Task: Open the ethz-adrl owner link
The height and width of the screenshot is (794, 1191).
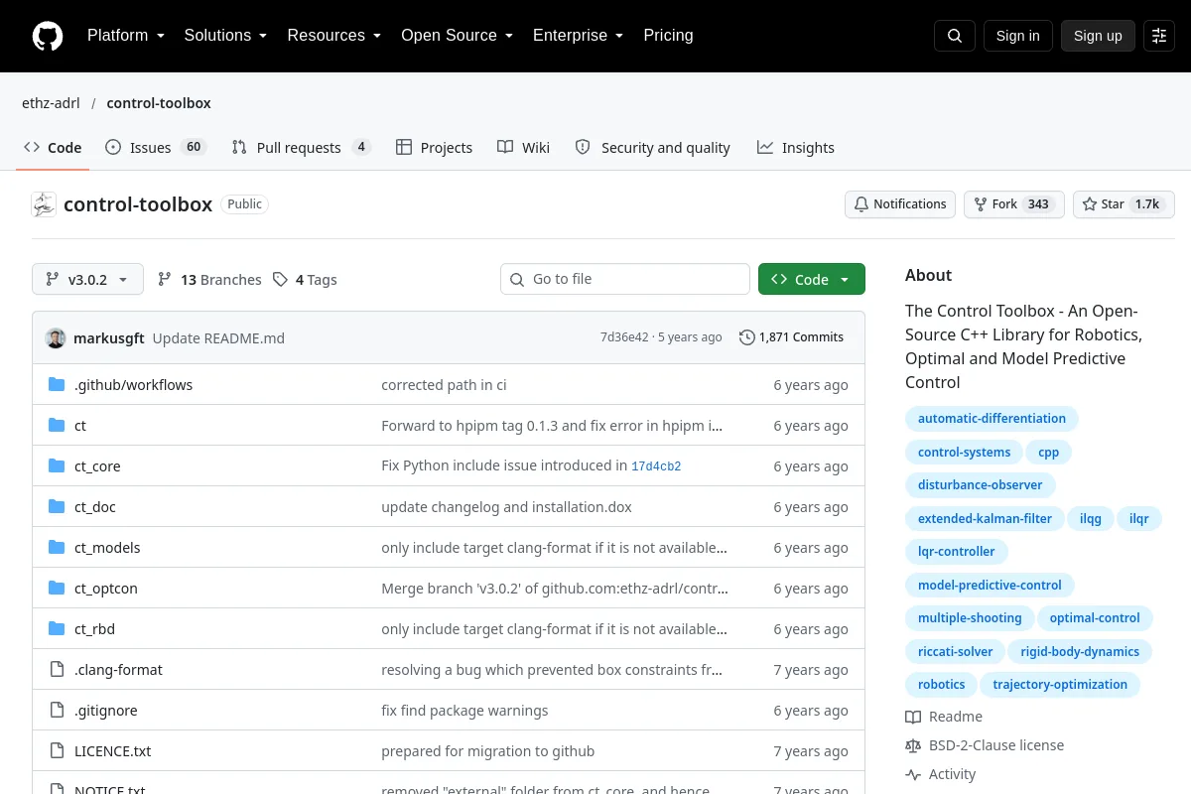Action: pyautogui.click(x=51, y=103)
